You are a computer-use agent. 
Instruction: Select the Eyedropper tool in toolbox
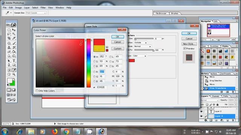(14, 70)
